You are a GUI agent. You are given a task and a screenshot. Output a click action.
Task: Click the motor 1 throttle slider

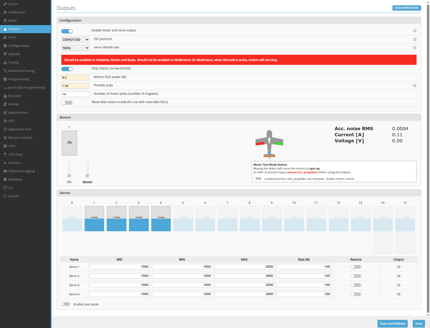pyautogui.click(x=69, y=168)
